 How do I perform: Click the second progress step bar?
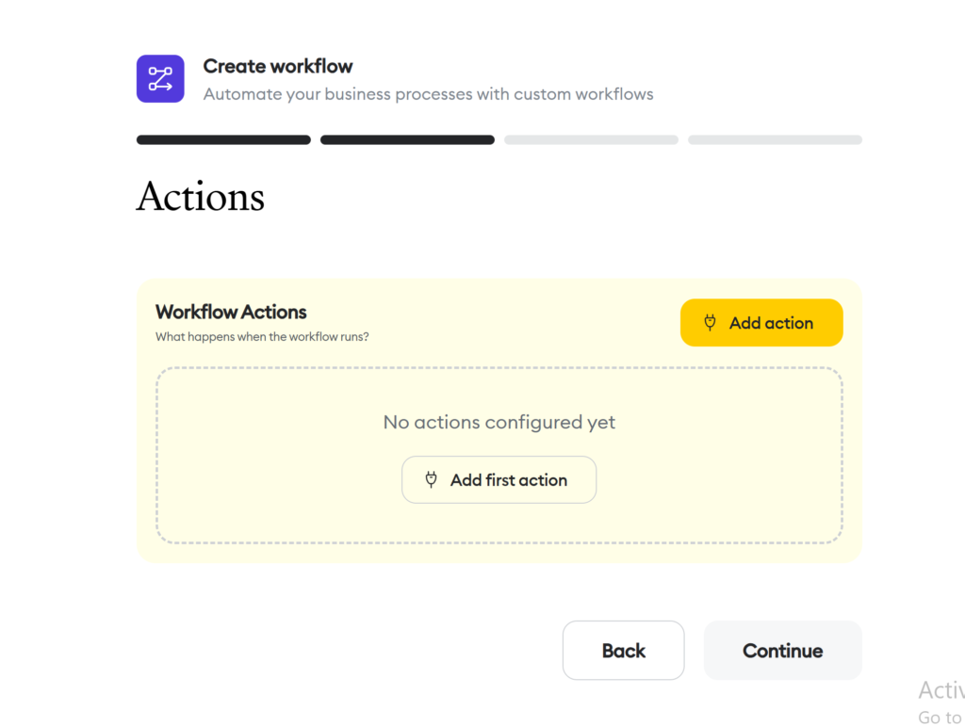tap(407, 140)
